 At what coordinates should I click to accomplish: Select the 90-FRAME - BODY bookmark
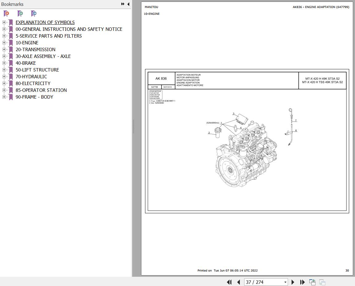pyautogui.click(x=34, y=97)
